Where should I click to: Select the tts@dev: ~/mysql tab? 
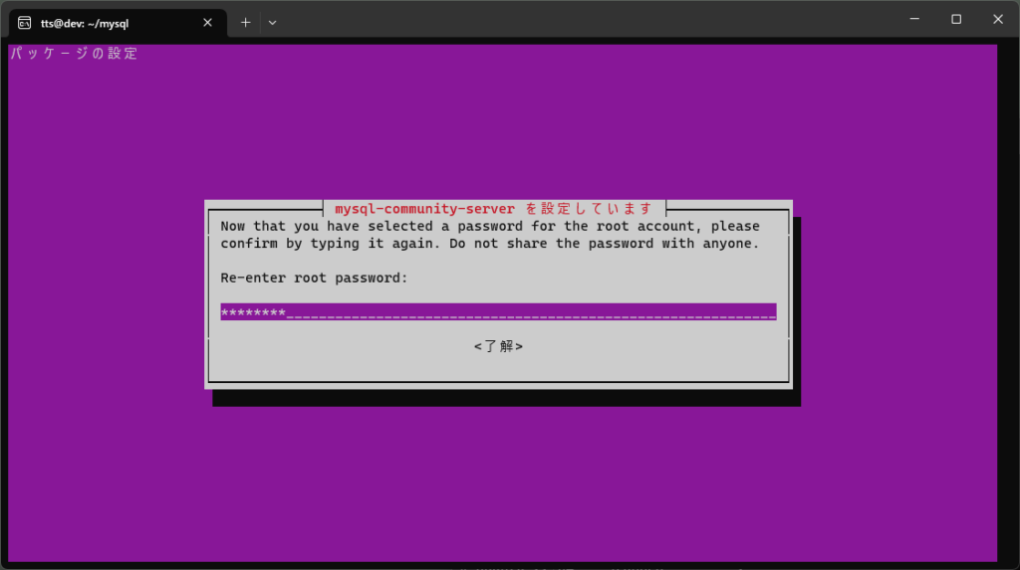[x=118, y=23]
